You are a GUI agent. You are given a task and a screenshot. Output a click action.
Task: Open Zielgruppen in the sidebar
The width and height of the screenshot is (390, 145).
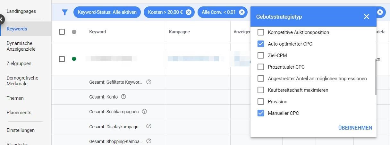19,64
